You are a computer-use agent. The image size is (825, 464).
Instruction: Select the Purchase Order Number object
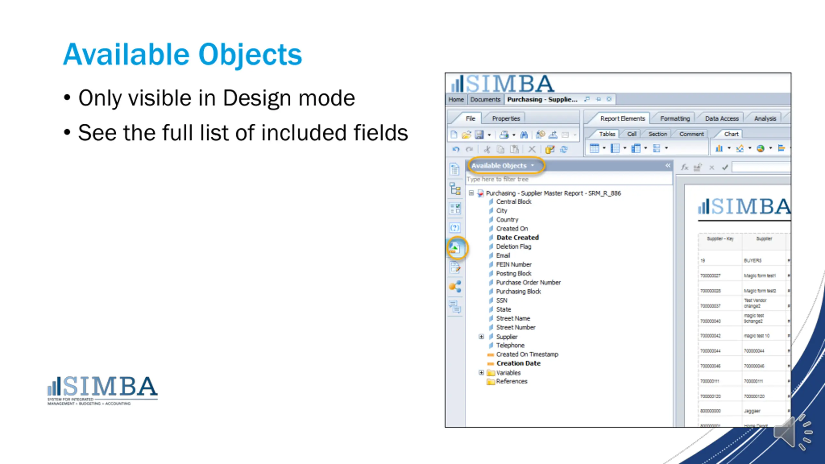tap(528, 283)
